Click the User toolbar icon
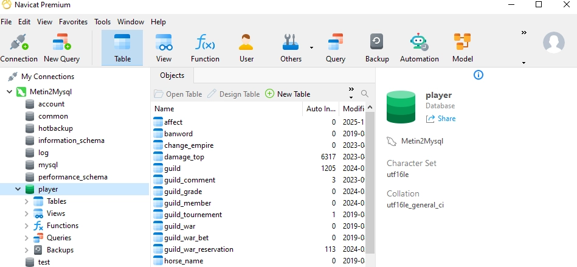This screenshot has width=577, height=267. [x=246, y=48]
